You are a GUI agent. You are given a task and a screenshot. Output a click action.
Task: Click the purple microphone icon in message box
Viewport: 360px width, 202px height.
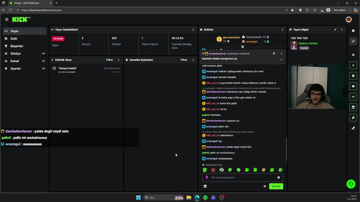[x=207, y=178]
